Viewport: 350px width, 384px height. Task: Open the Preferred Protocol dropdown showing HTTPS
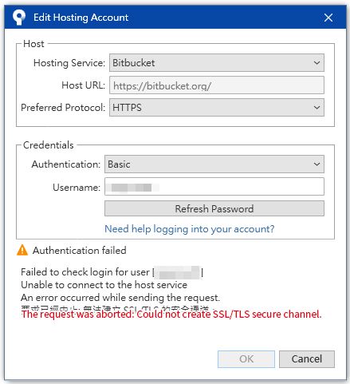coord(217,108)
